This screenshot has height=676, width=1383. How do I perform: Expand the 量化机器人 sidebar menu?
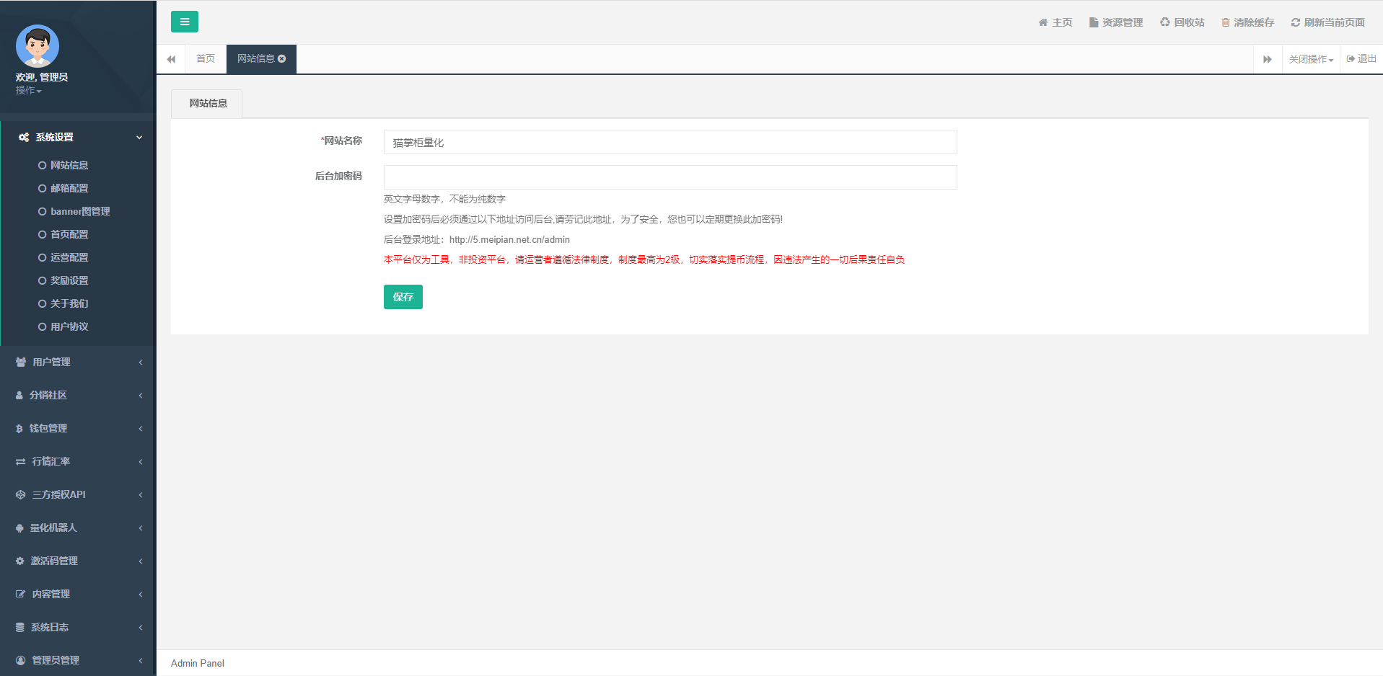(x=78, y=528)
